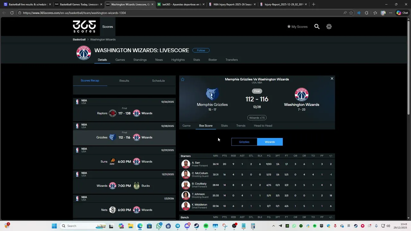
Task: Open the Raptors 117 - 138 Wizards game
Action: click(x=124, y=113)
